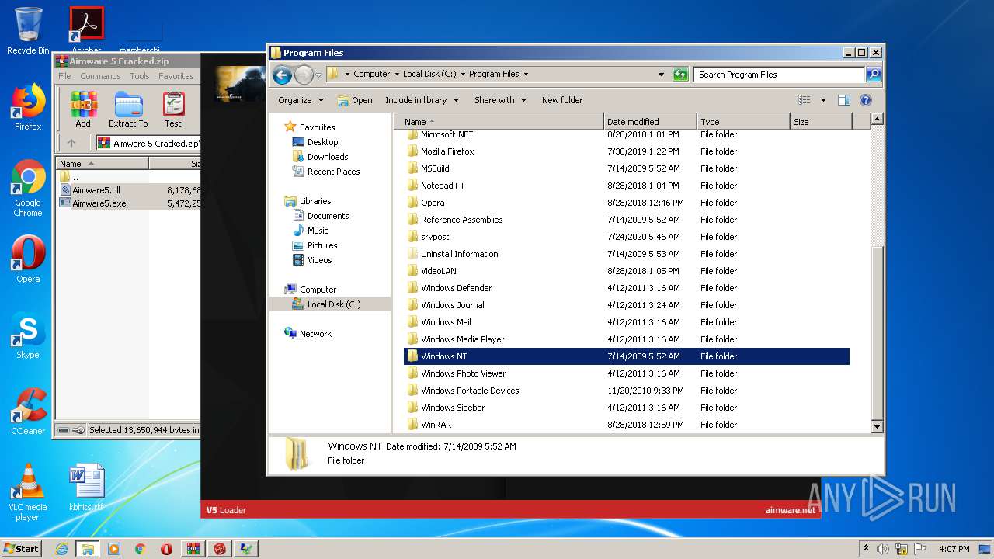This screenshot has width=994, height=559.
Task: Click the Extract To icon in WinRAR
Action: click(128, 109)
